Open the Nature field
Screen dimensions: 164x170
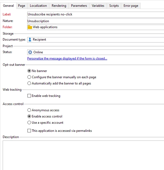[96, 21]
